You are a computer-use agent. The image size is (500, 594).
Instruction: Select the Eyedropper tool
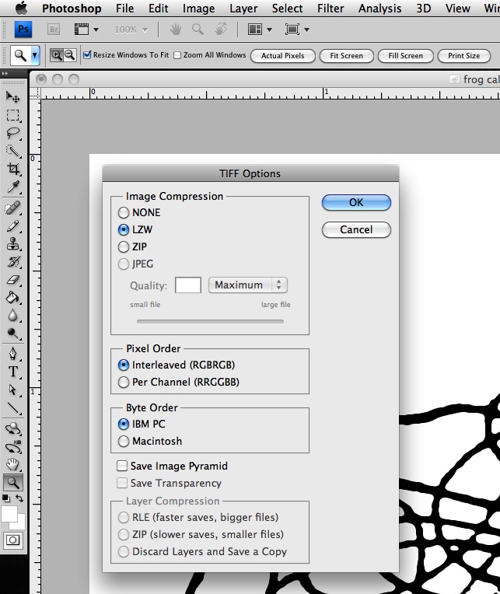(x=13, y=187)
